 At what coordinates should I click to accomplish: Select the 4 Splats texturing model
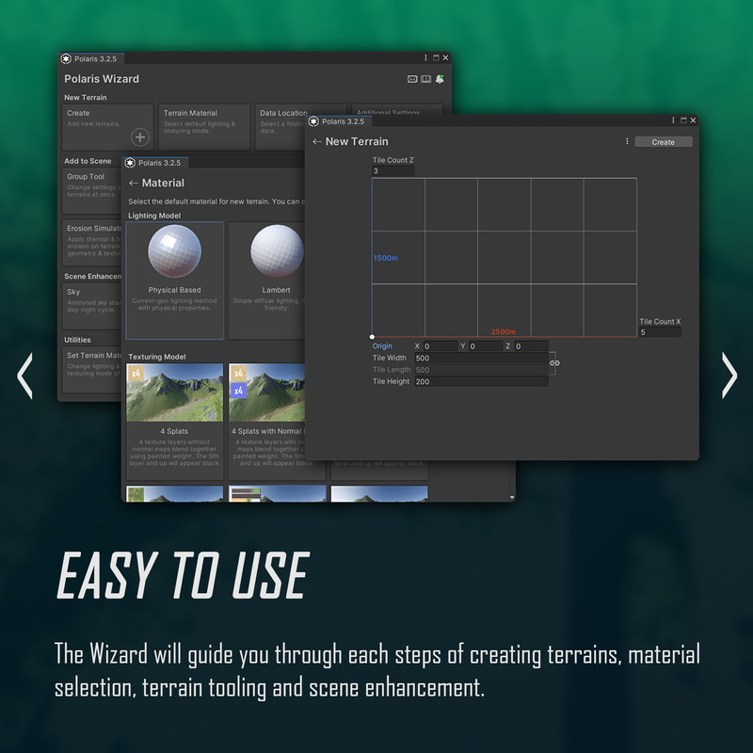point(175,421)
